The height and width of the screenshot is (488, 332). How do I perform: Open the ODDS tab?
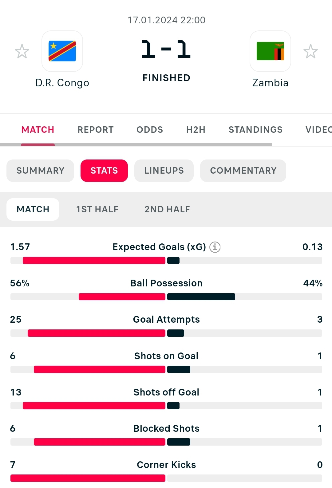coord(150,130)
